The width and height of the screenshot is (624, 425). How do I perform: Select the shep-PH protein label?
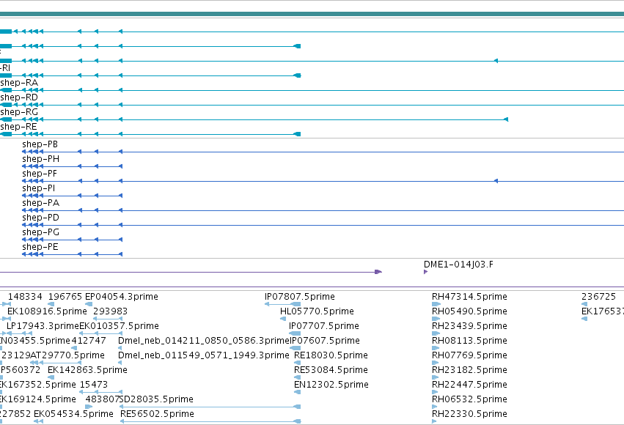point(40,159)
